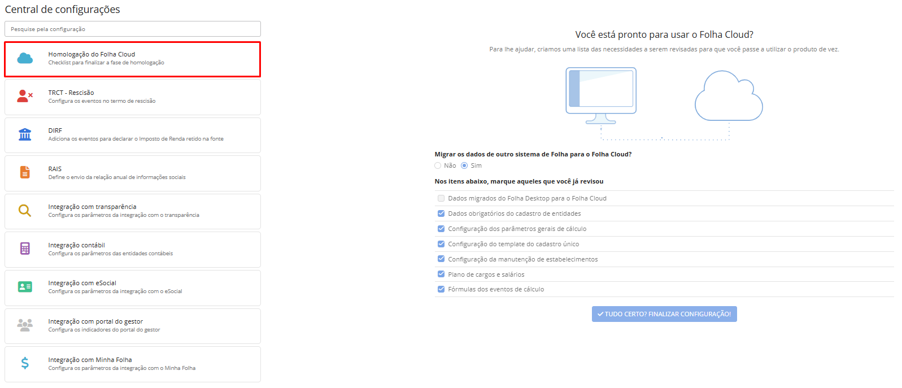
Task: Uncheck Configuração da manutenção de estabelecimentos
Action: click(441, 259)
